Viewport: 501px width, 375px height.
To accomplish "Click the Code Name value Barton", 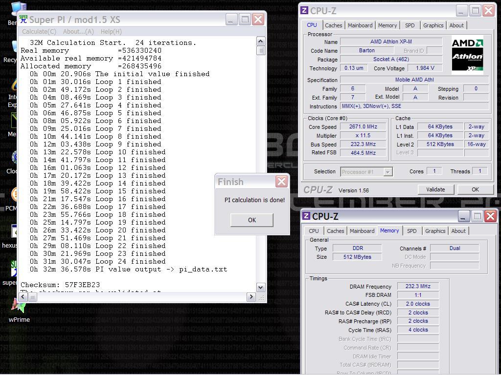I will pos(366,50).
